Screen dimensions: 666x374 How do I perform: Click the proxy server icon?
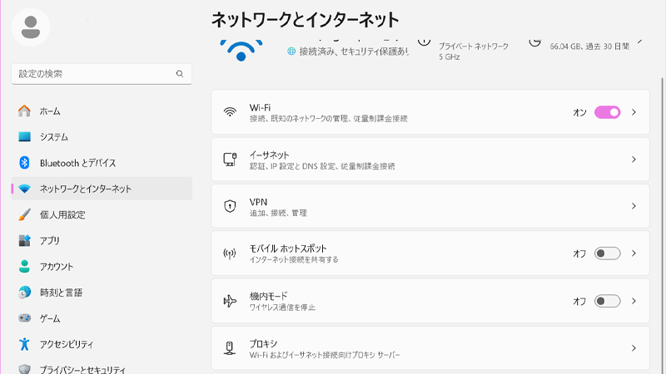click(230, 348)
